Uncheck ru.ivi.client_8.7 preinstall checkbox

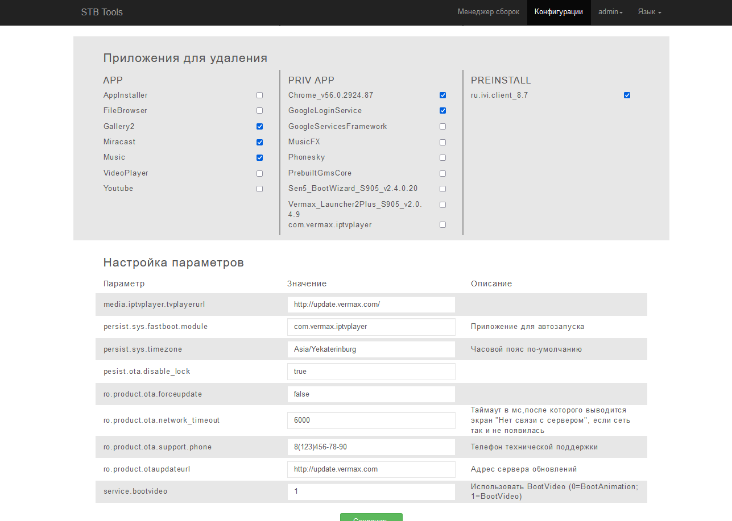pos(627,95)
